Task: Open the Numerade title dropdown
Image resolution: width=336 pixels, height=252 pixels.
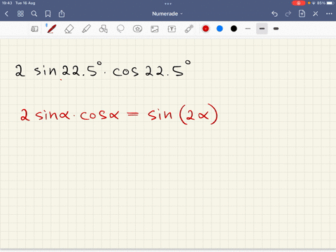Action: click(x=167, y=14)
